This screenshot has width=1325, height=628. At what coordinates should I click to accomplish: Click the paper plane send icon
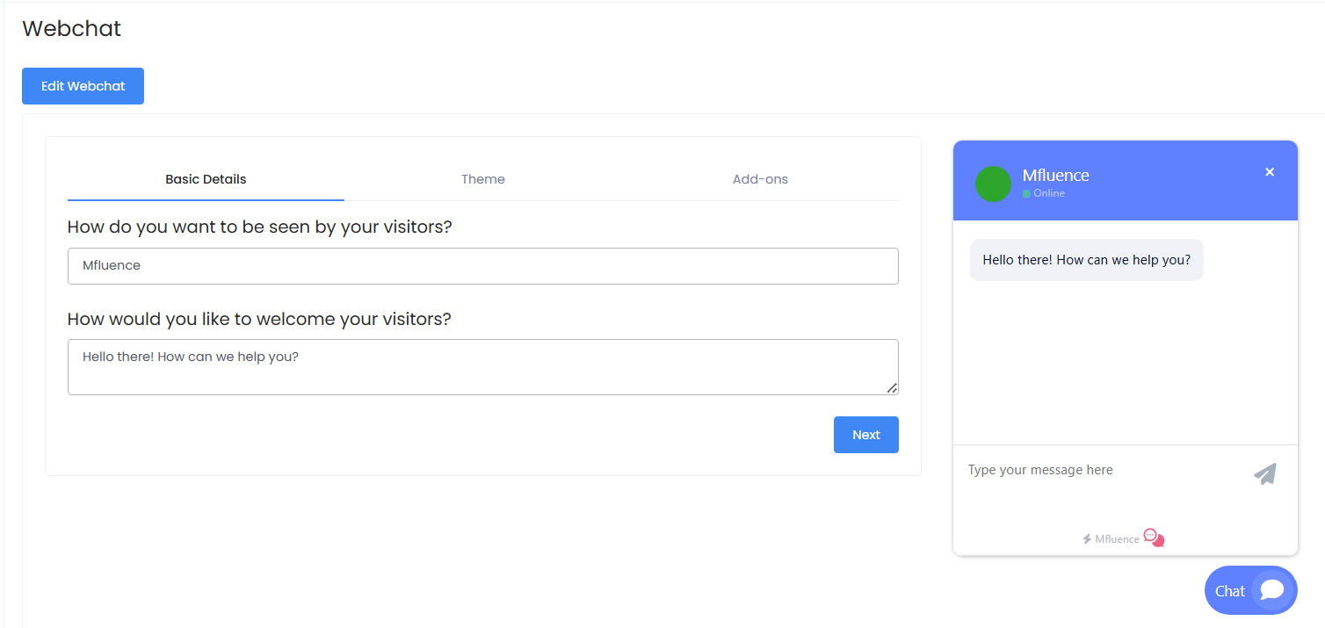pos(1264,474)
